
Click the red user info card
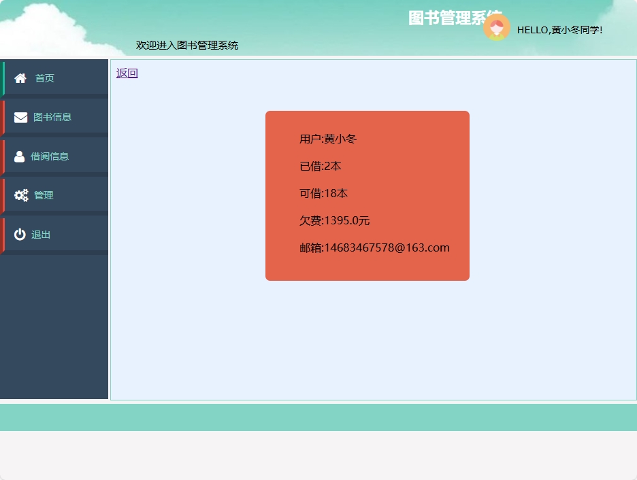[367, 196]
